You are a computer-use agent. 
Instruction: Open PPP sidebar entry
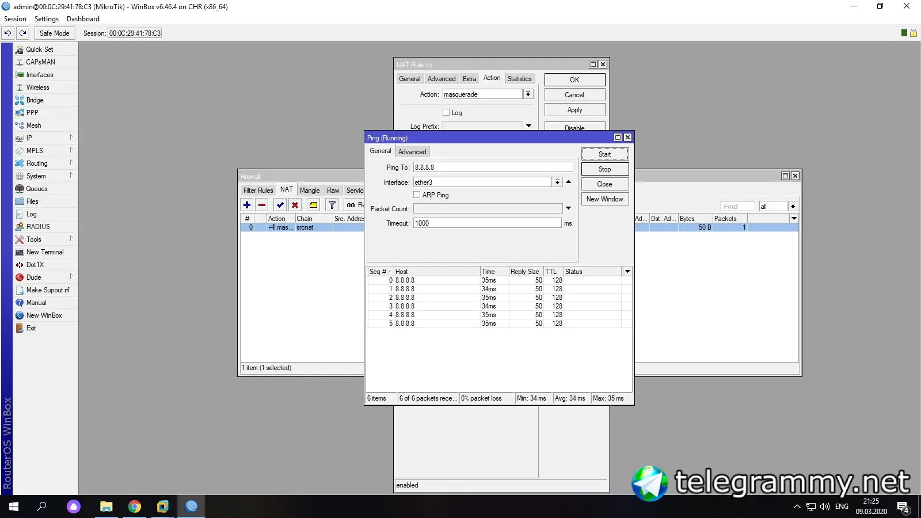[x=32, y=113]
